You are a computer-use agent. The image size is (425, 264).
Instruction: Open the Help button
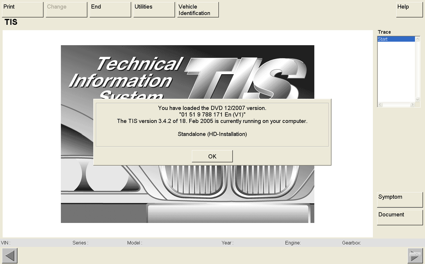click(409, 10)
